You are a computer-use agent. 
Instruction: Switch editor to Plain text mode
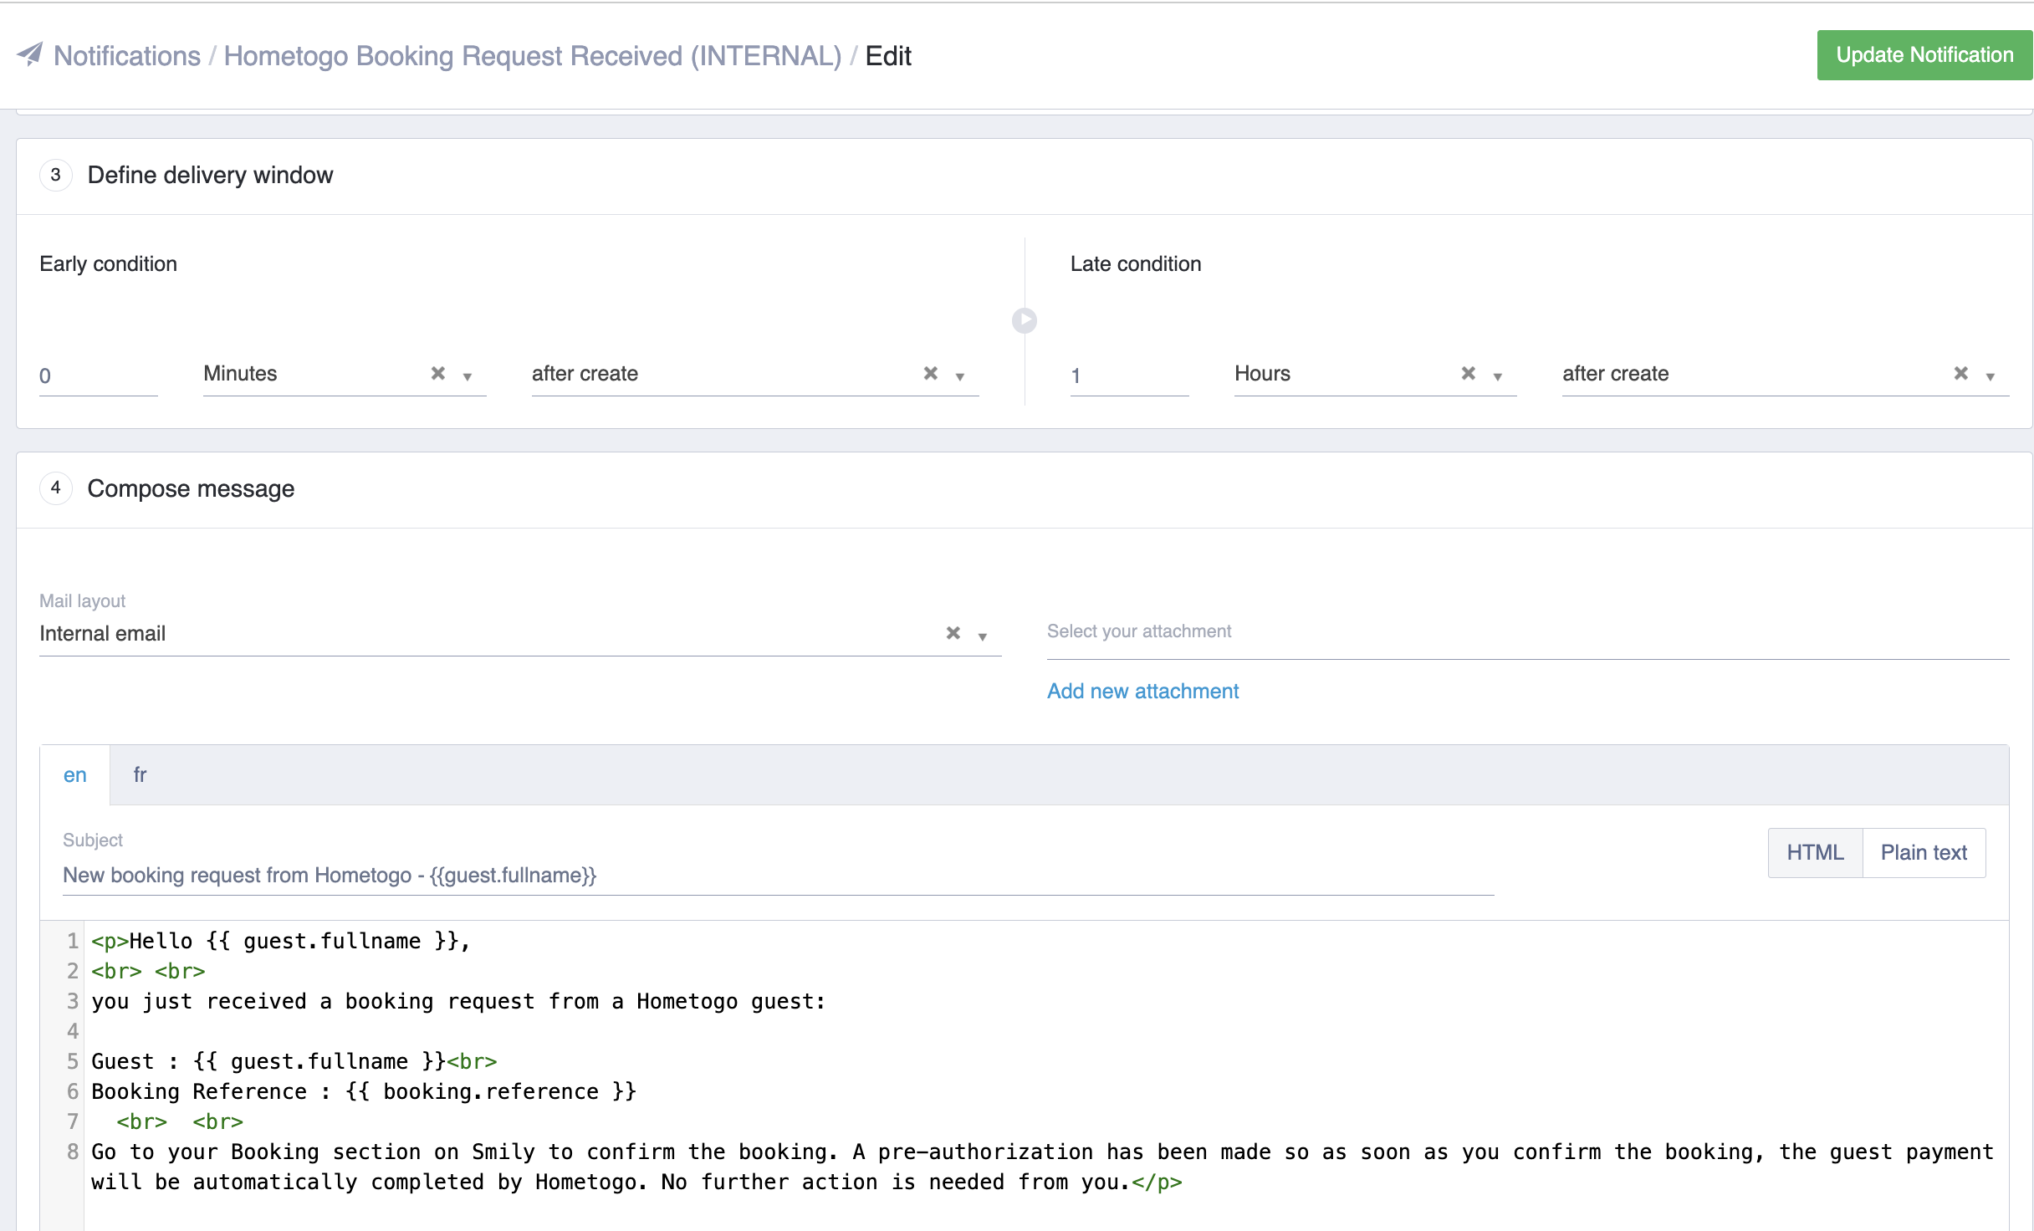pos(1924,852)
